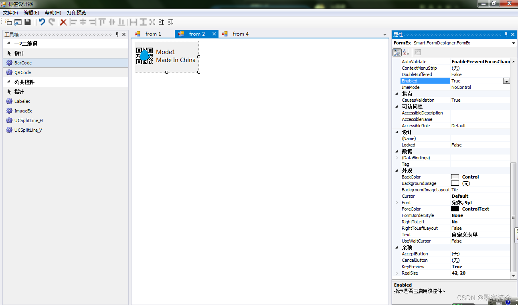Screen dimensions: 518x305
Task: Open the document tabs list dropdown
Action: 385,35
